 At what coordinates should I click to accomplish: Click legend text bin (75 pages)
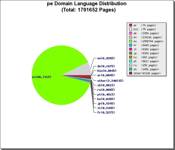[x=145, y=29]
